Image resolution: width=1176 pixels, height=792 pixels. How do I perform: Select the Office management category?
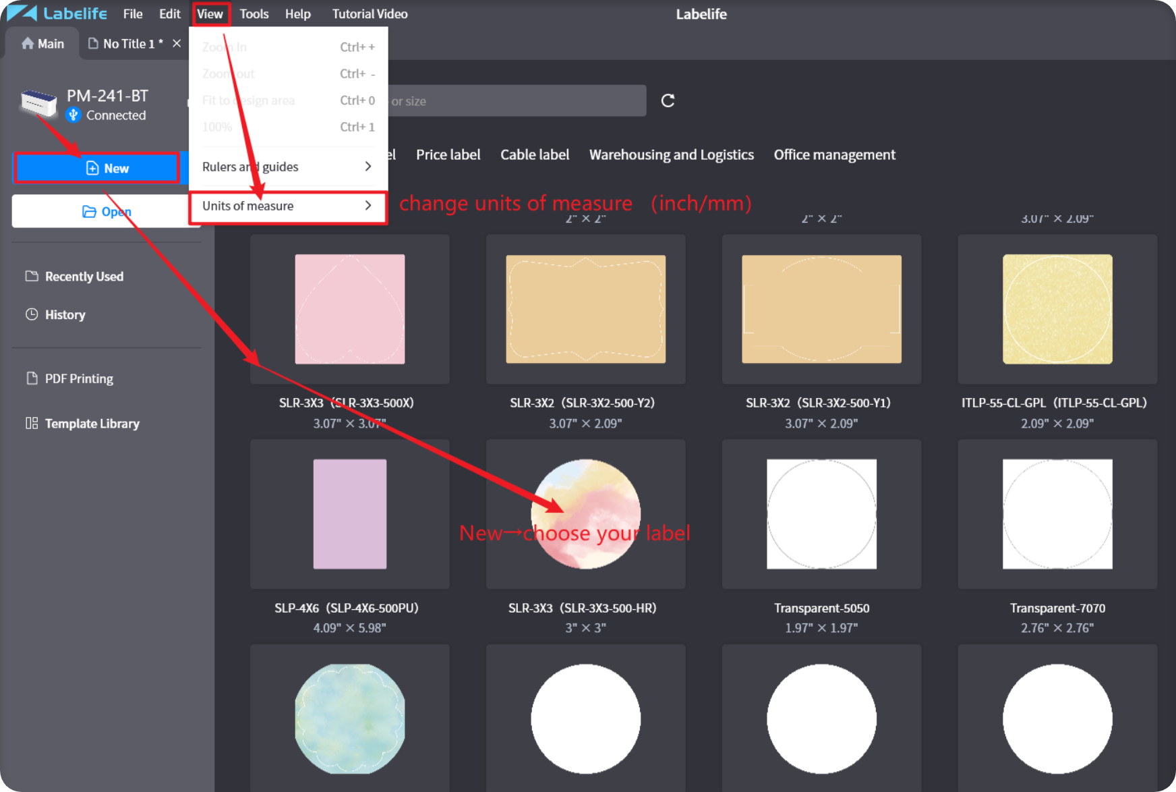pos(834,154)
